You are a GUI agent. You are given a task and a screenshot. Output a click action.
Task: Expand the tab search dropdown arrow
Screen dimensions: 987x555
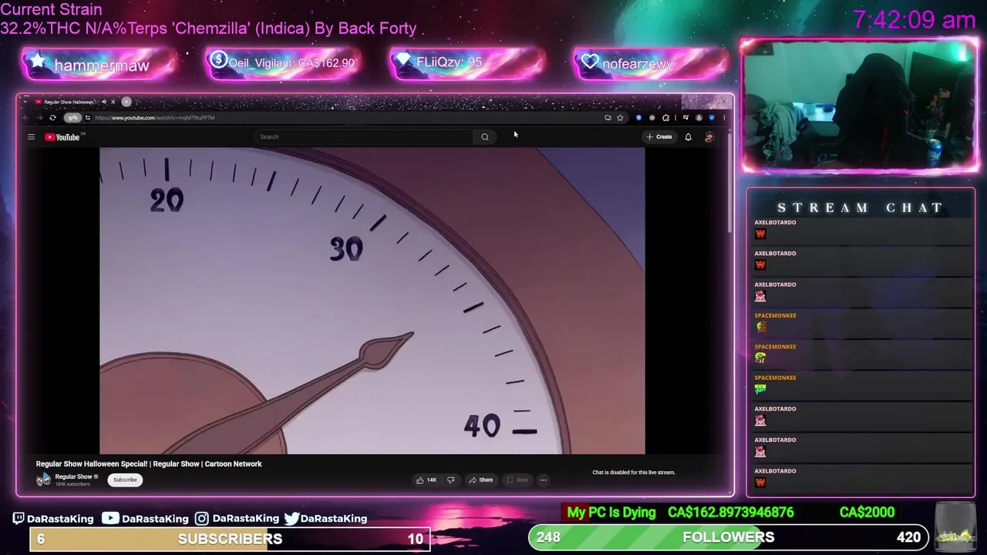pyautogui.click(x=25, y=102)
